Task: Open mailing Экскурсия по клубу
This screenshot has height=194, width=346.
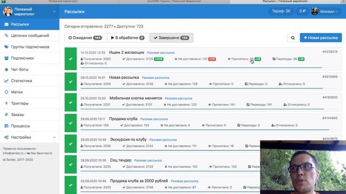Action: click(x=128, y=140)
